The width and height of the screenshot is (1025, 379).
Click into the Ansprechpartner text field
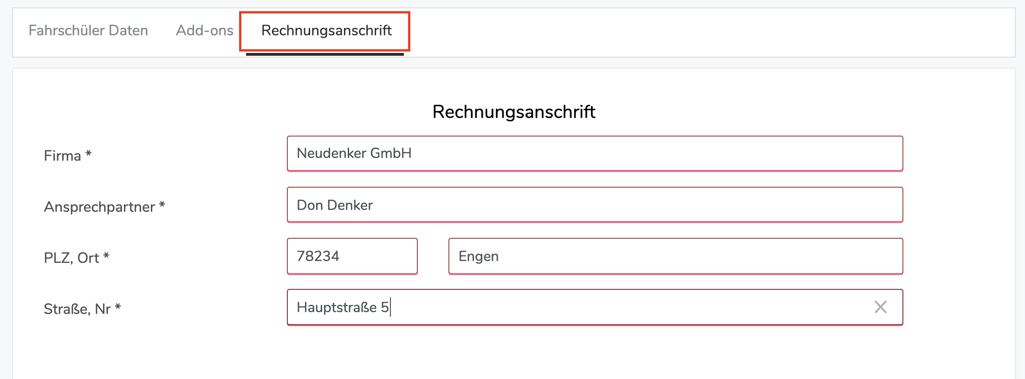pos(595,205)
